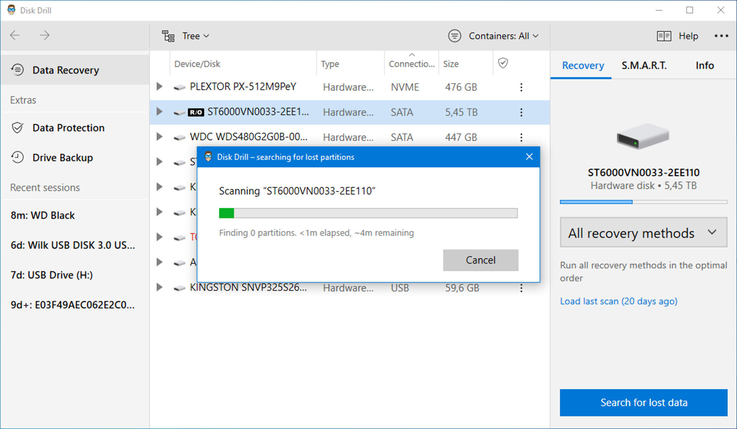Click the KINGSTON drive icon
The width and height of the screenshot is (737, 429).
[x=179, y=288]
